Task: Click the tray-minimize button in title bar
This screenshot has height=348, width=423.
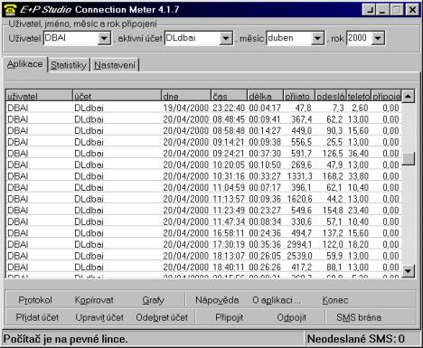Action: 369,10
